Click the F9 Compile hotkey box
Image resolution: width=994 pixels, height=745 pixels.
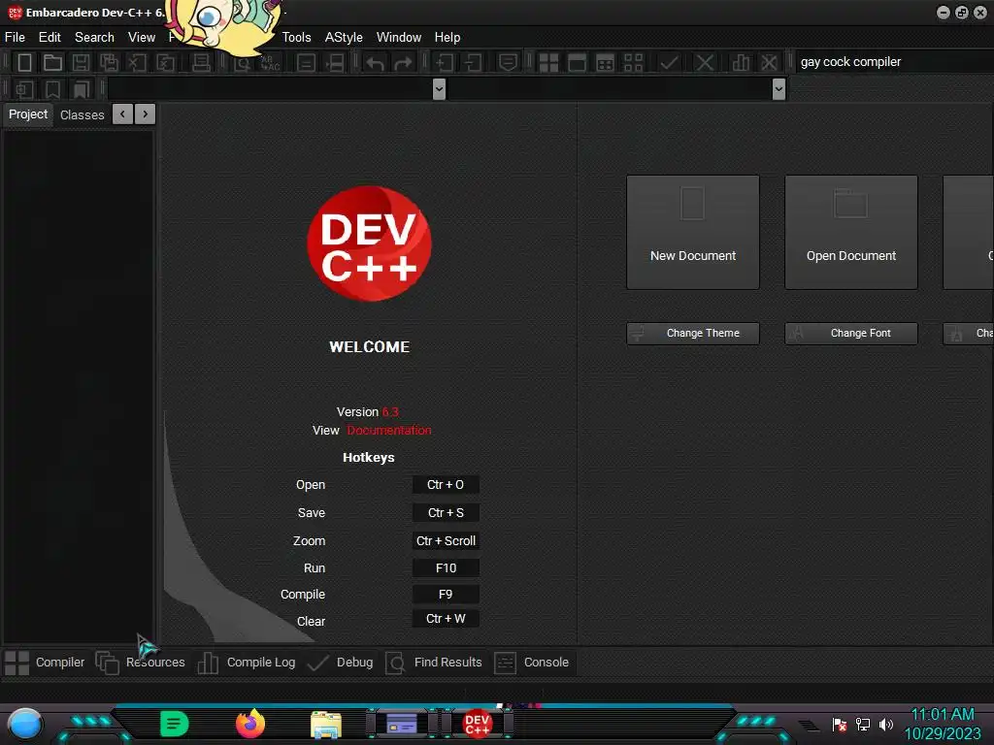click(446, 595)
